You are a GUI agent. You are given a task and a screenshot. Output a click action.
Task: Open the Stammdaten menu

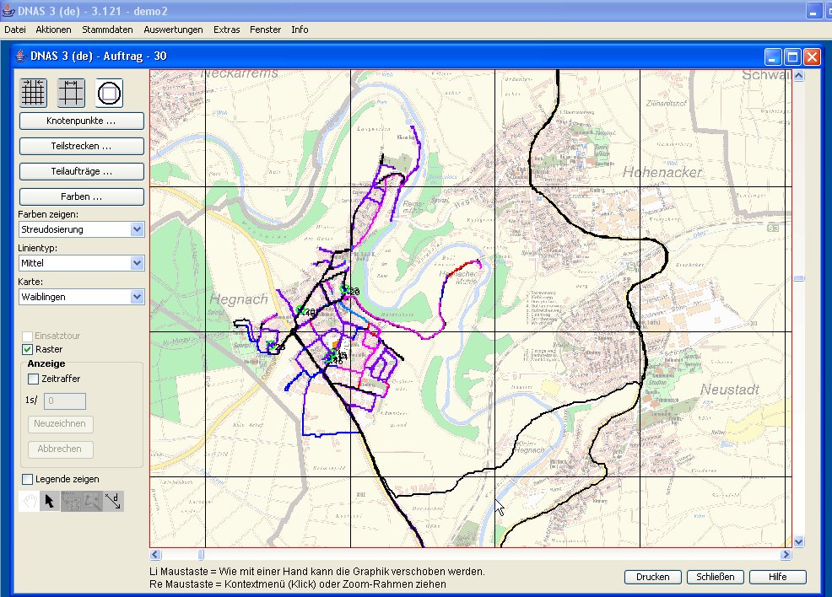click(x=107, y=30)
